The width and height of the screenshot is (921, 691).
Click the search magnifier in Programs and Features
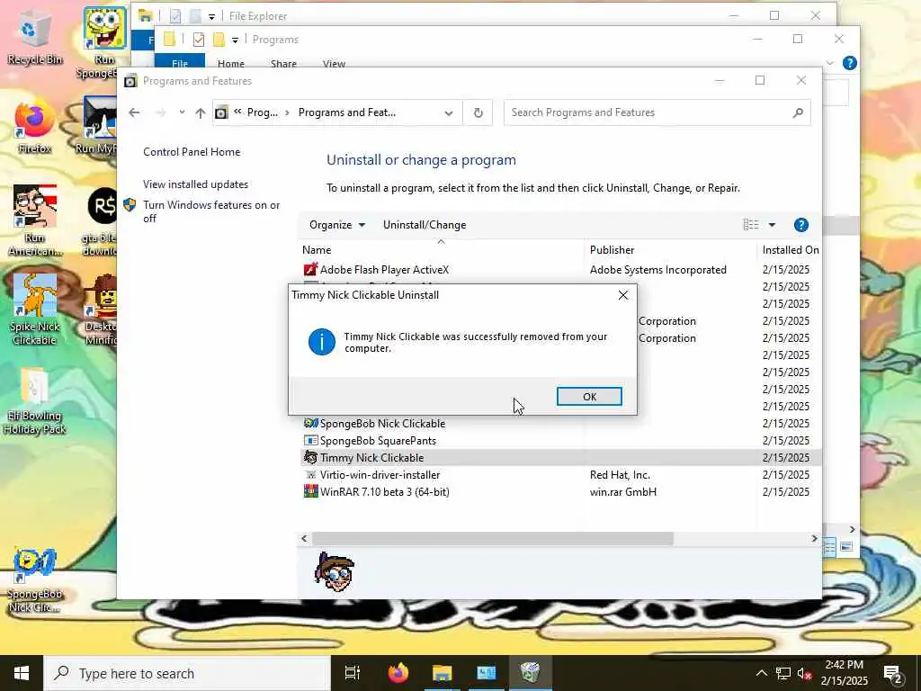[x=798, y=112]
